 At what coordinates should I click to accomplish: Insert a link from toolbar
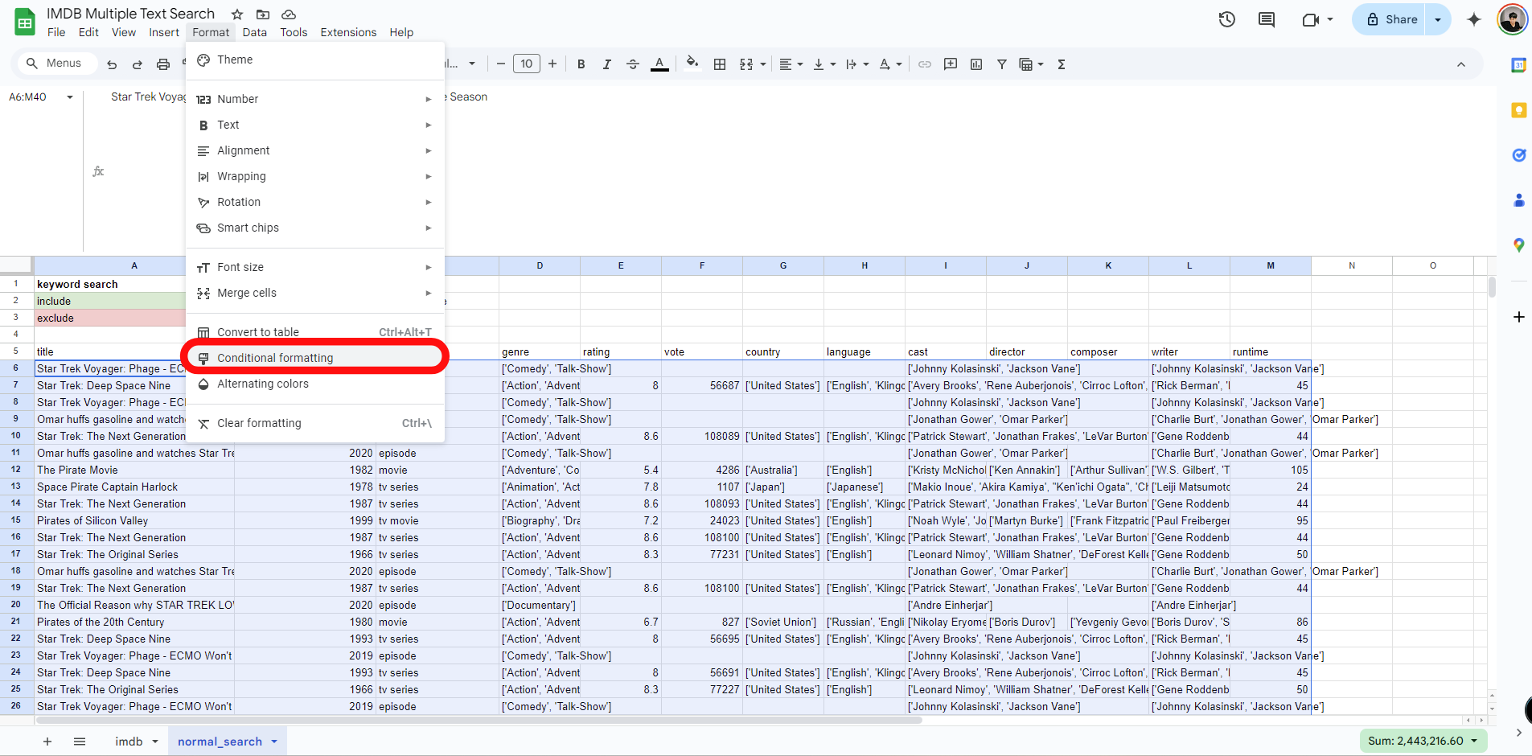(x=925, y=64)
